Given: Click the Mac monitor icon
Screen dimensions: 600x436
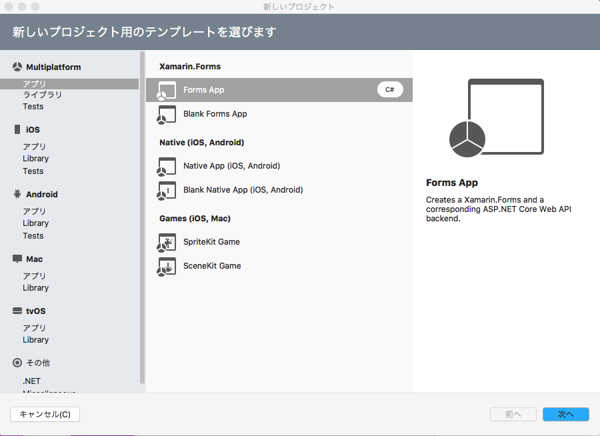Looking at the screenshot, I should 17,259.
